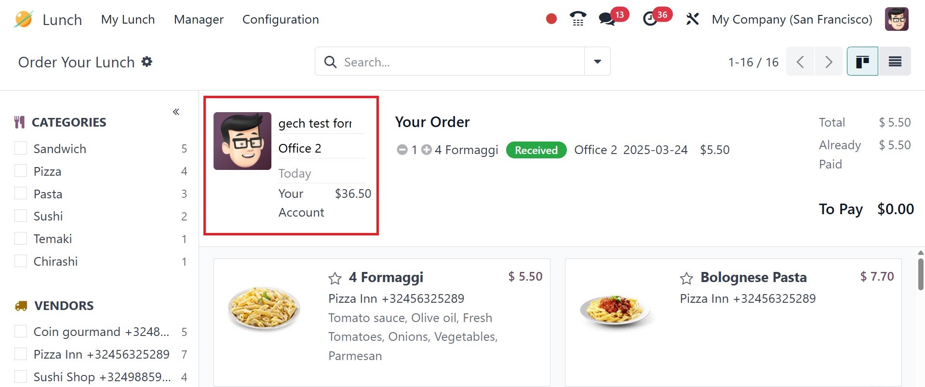Open the company switcher My Company (San Francisco)
925x387 pixels.
pos(792,19)
